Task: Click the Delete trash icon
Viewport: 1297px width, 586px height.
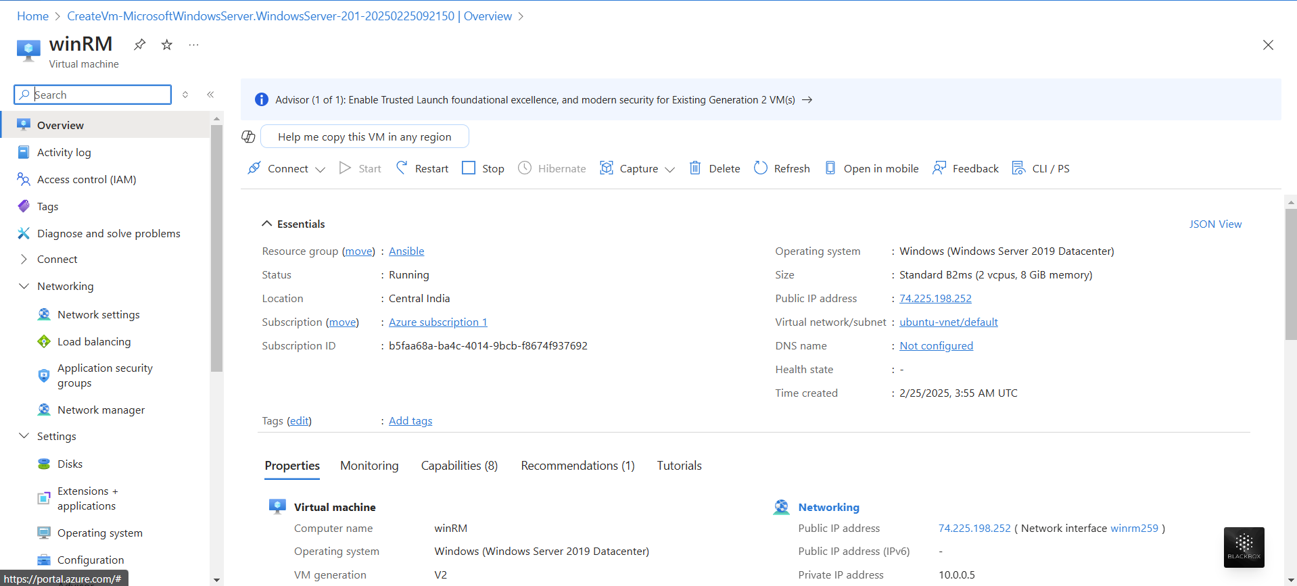Action: pos(695,168)
